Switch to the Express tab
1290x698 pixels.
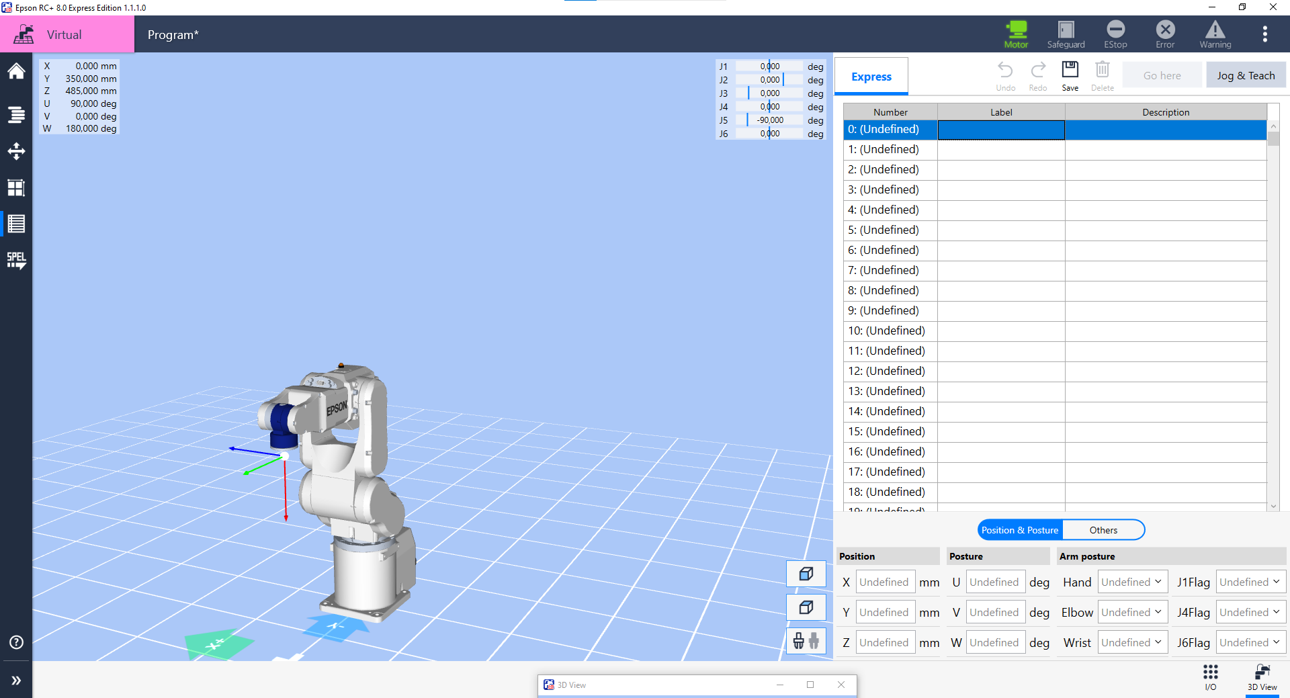coord(871,76)
